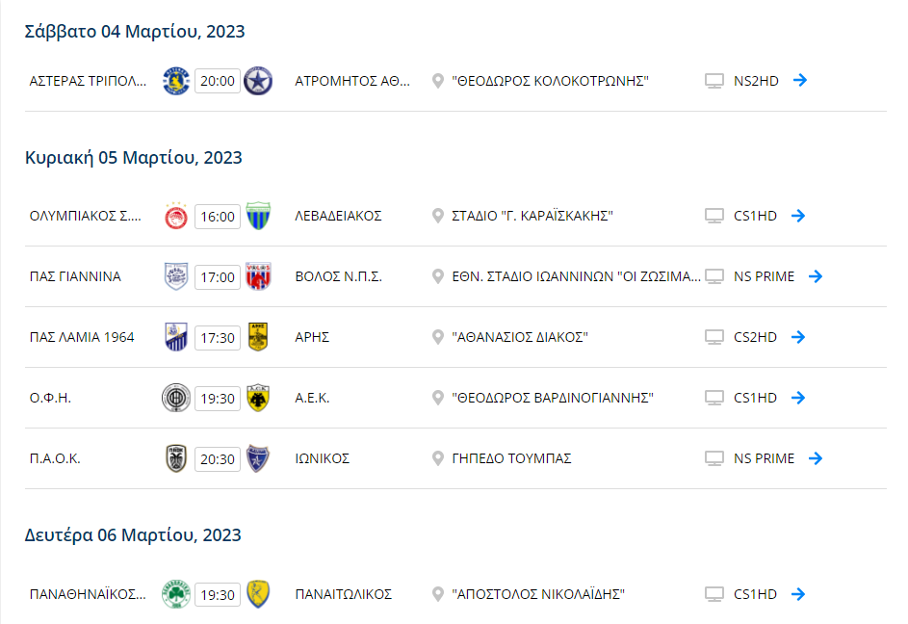The height and width of the screenshot is (624, 908).
Task: Click stadium name "ΘΕΟΔΩΡΟΣ ΒΑΡΔΙΝΟΓΙΑΝΝΗΣ"
Action: pyautogui.click(x=553, y=398)
